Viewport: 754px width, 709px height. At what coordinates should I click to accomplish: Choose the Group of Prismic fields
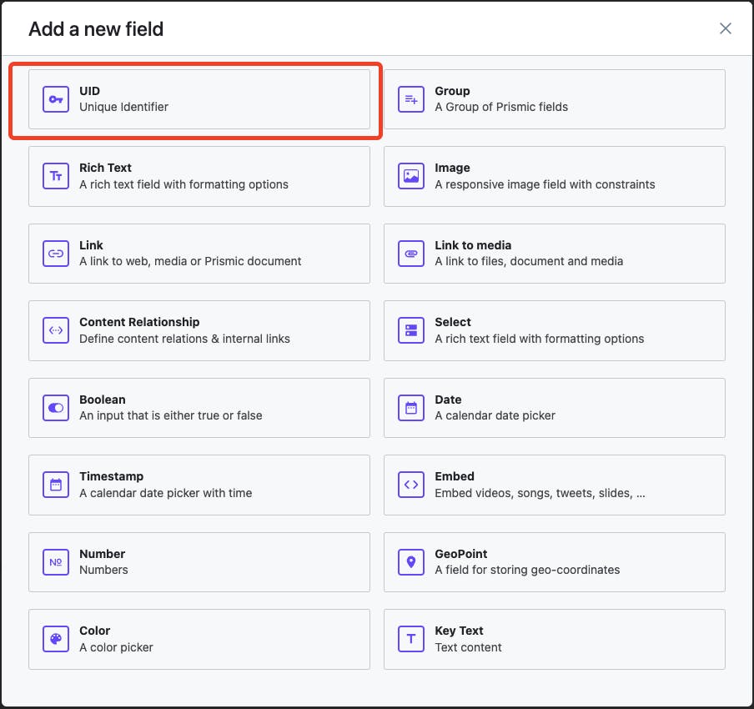click(x=554, y=99)
